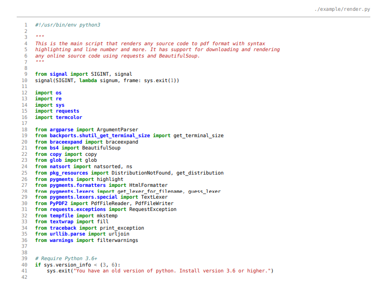The width and height of the screenshot is (387, 298).
Task: Click ArgumentParser on the argparse import line
Action: [117, 129]
